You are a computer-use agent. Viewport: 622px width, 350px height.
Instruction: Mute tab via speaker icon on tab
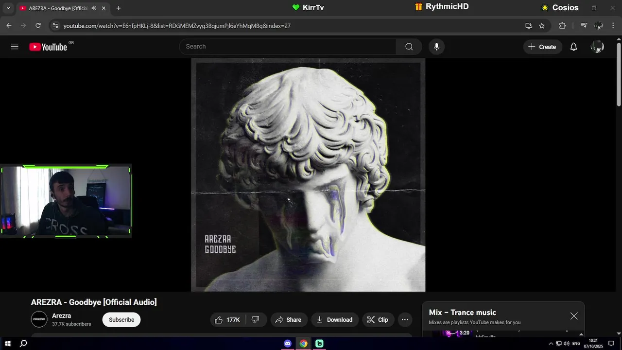point(94,8)
